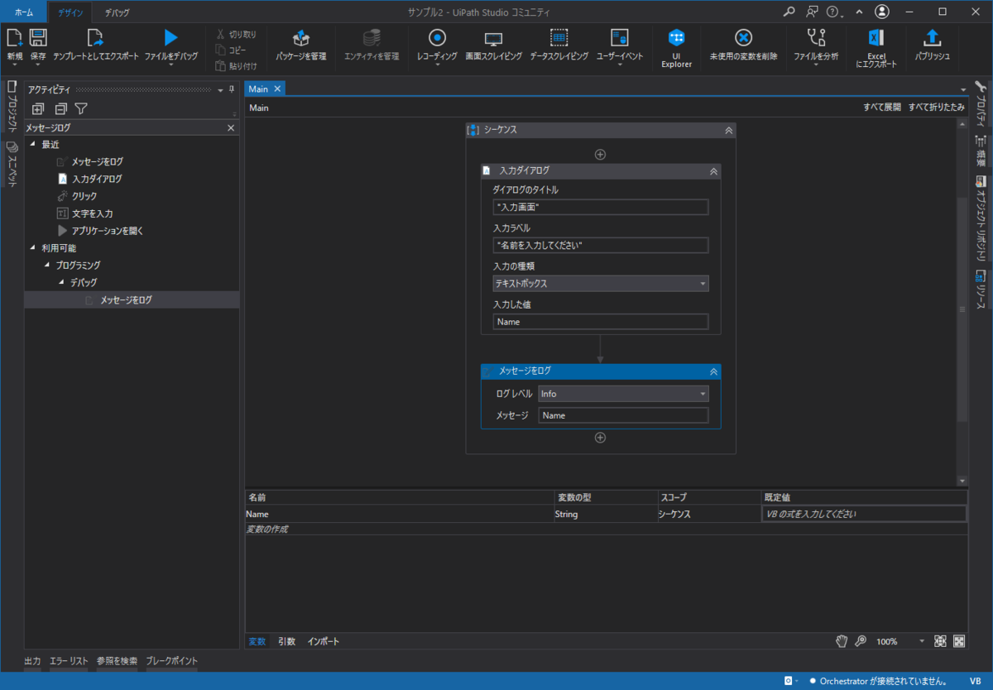Collapse the プログラミング tree node
Screen dimensions: 993x690
click(47, 265)
